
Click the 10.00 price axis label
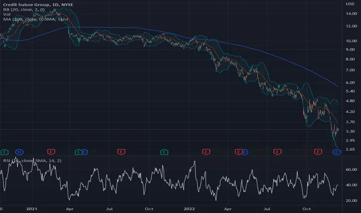coord(351,41)
